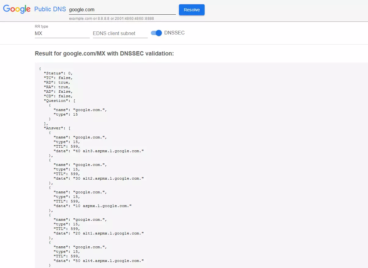
Task: Open the Public DNS home link
Action: click(x=50, y=9)
